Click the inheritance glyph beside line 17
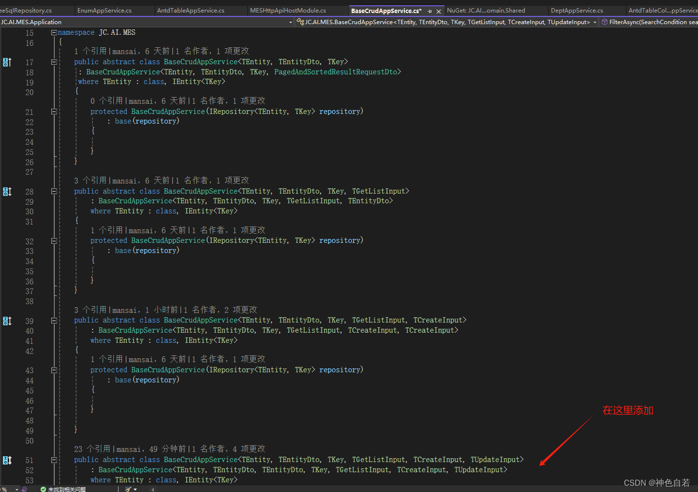The image size is (698, 492). coord(7,62)
